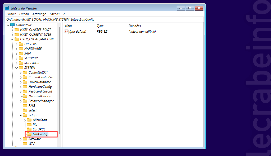Open the Favoris menu
271x156 pixels.
[x=55, y=14]
